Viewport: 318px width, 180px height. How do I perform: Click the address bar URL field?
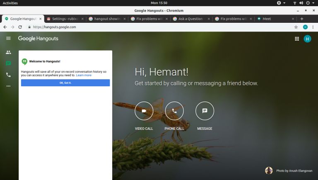pyautogui.click(x=160, y=27)
